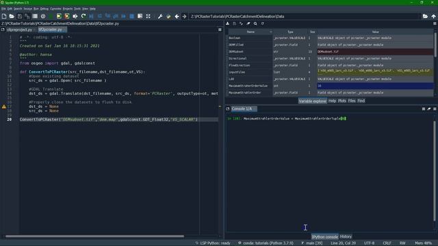Image resolution: width=438 pixels, height=246 pixels.
Task: Open the Help menu
Action: point(93,9)
